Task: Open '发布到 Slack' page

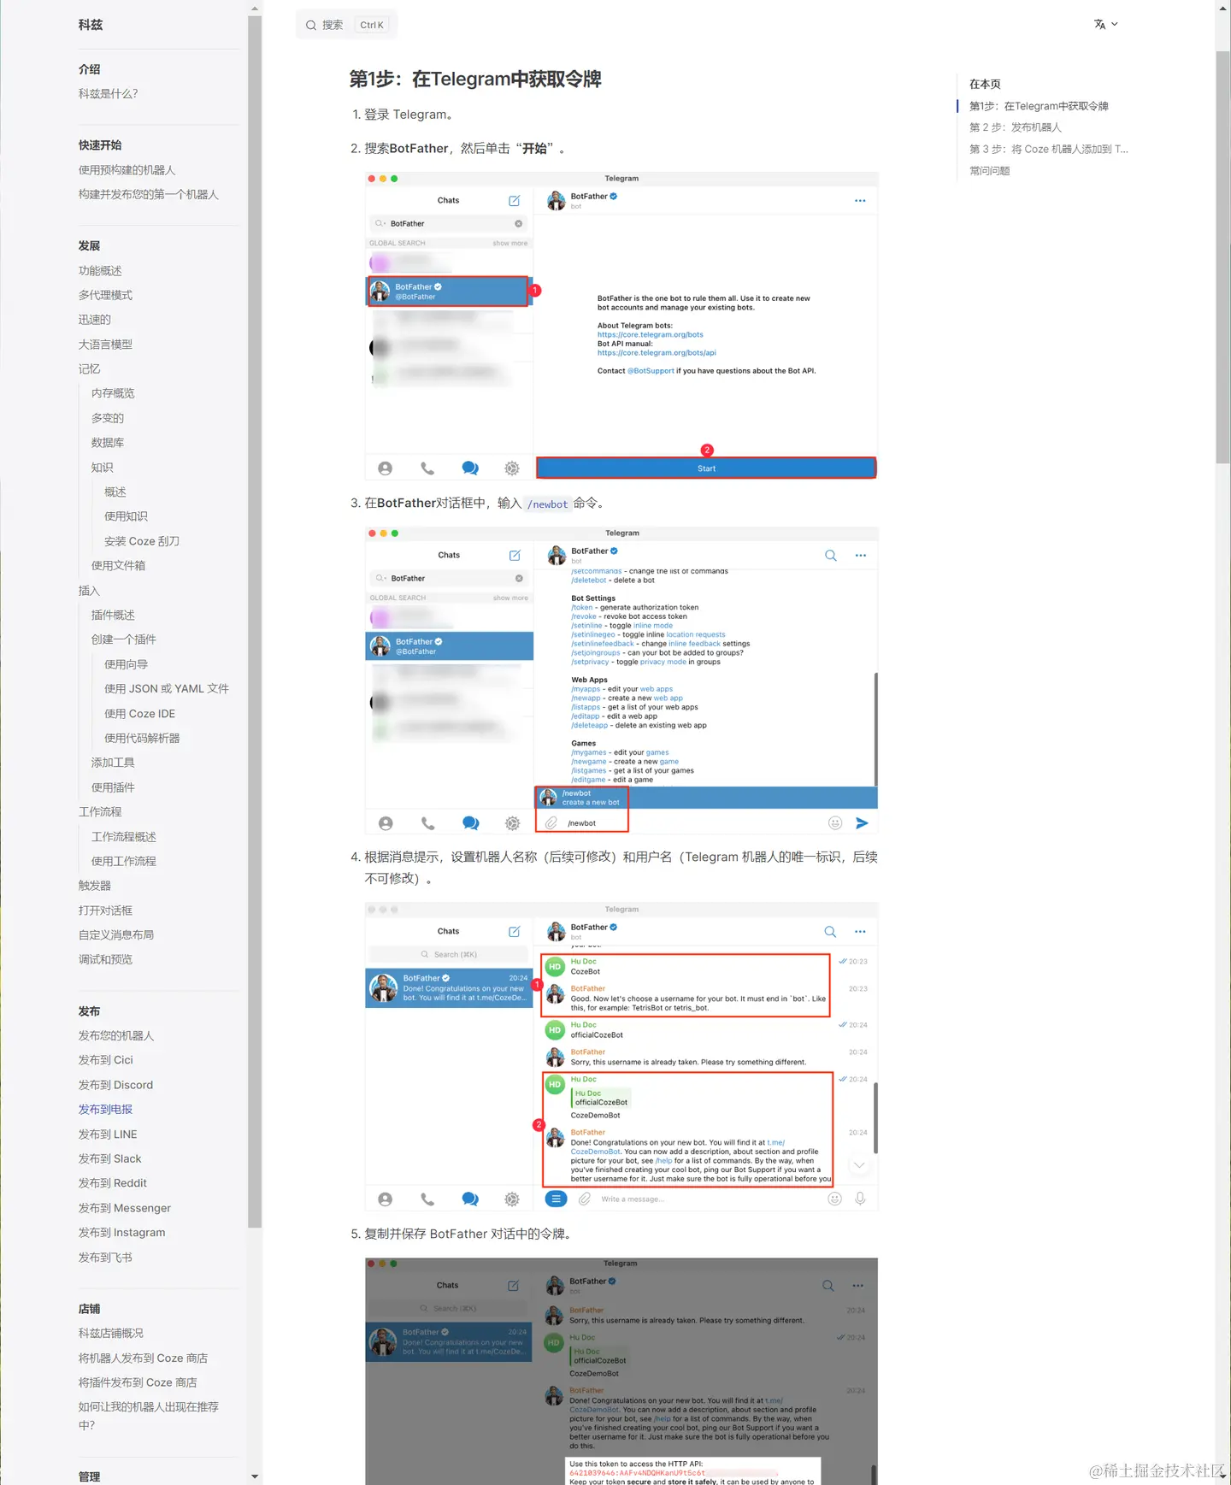Action: pos(110,1159)
